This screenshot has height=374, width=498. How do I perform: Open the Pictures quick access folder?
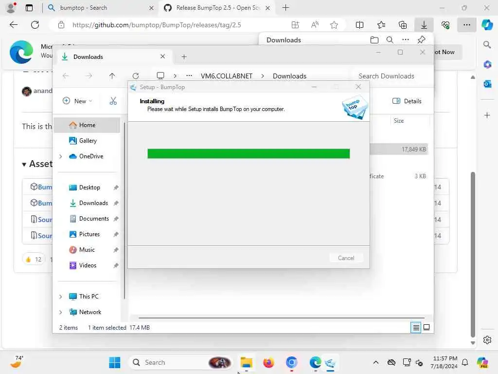pyautogui.click(x=89, y=234)
